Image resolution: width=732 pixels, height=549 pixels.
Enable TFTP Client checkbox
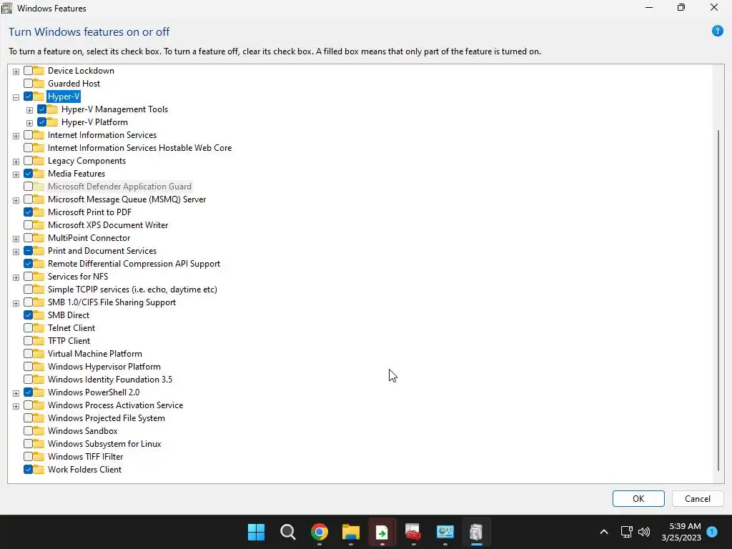28,341
